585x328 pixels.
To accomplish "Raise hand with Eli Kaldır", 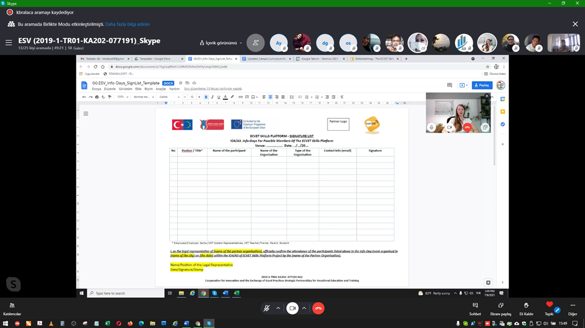I will click(526, 306).
